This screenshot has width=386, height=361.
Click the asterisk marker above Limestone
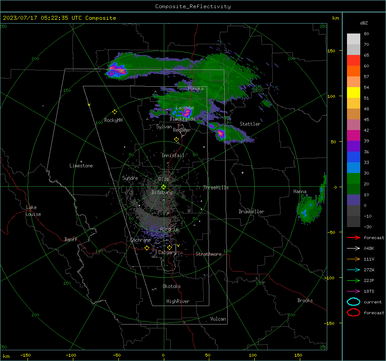pos(81,162)
